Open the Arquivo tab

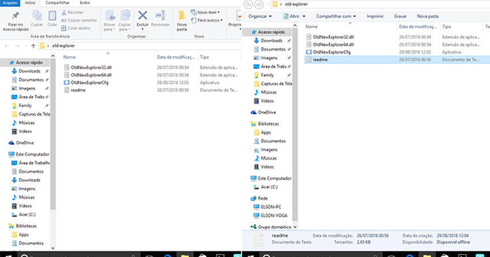(10, 3)
